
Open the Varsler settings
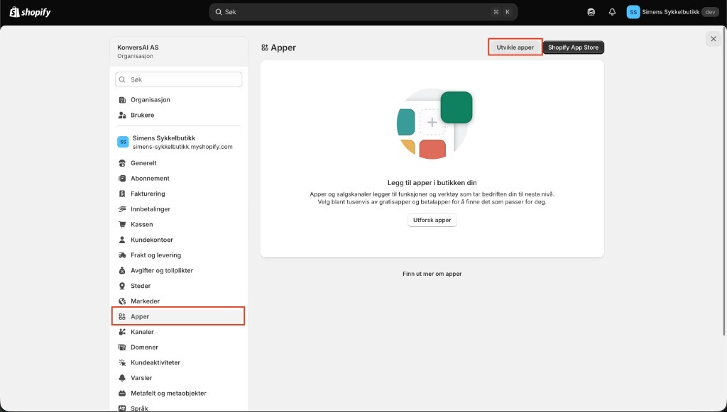click(178, 378)
